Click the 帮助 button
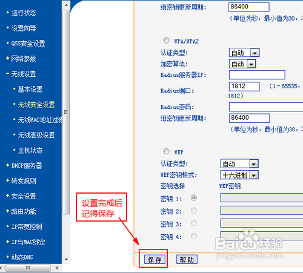 [x=187, y=260]
